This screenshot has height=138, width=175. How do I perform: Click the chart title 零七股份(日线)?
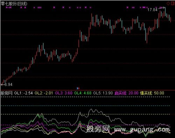(x=14, y=4)
